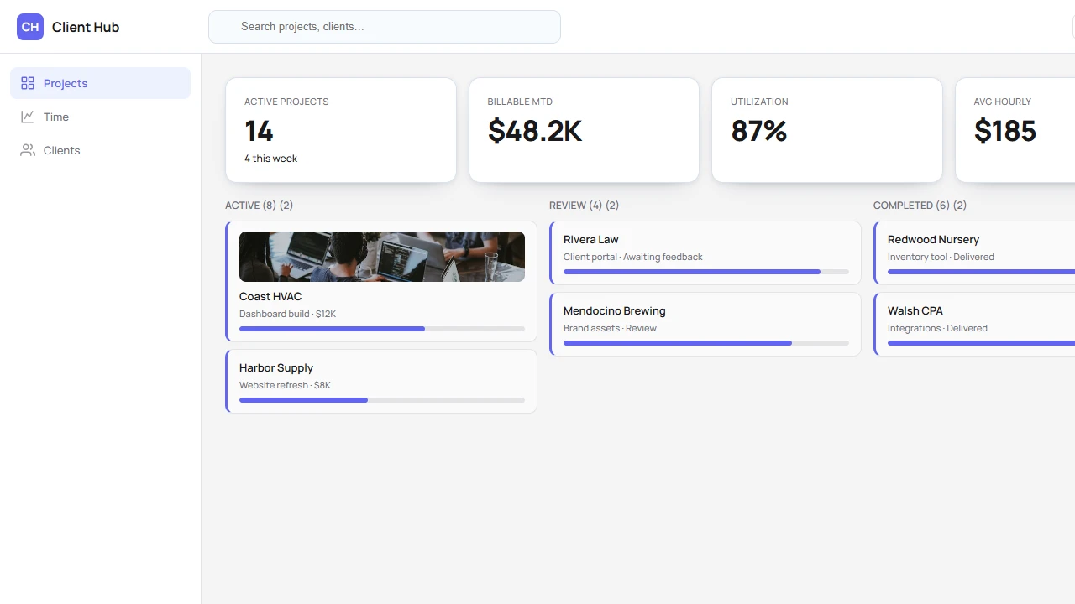Click the Projects grid icon in sidebar
This screenshot has height=604, width=1075.
[x=28, y=83]
